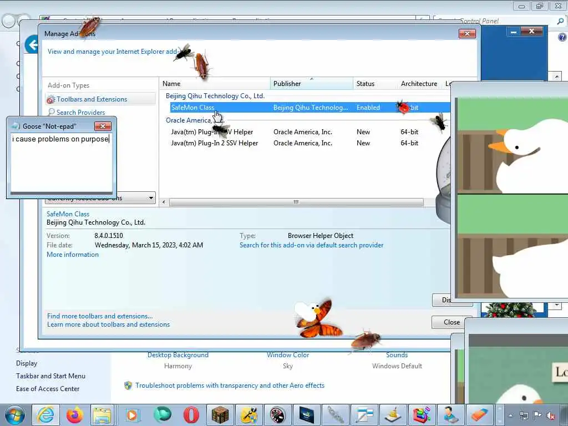Screen dimensions: 568x426
Task: Click the 'Browser Helper Object' type value
Action: tap(321, 236)
